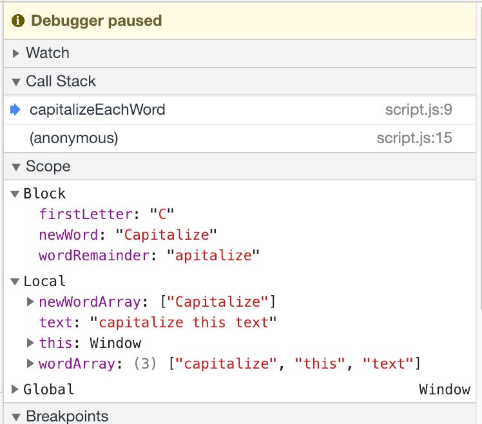Screen dimensions: 482x424
Task: Collapse the Scope section
Action: (16, 167)
